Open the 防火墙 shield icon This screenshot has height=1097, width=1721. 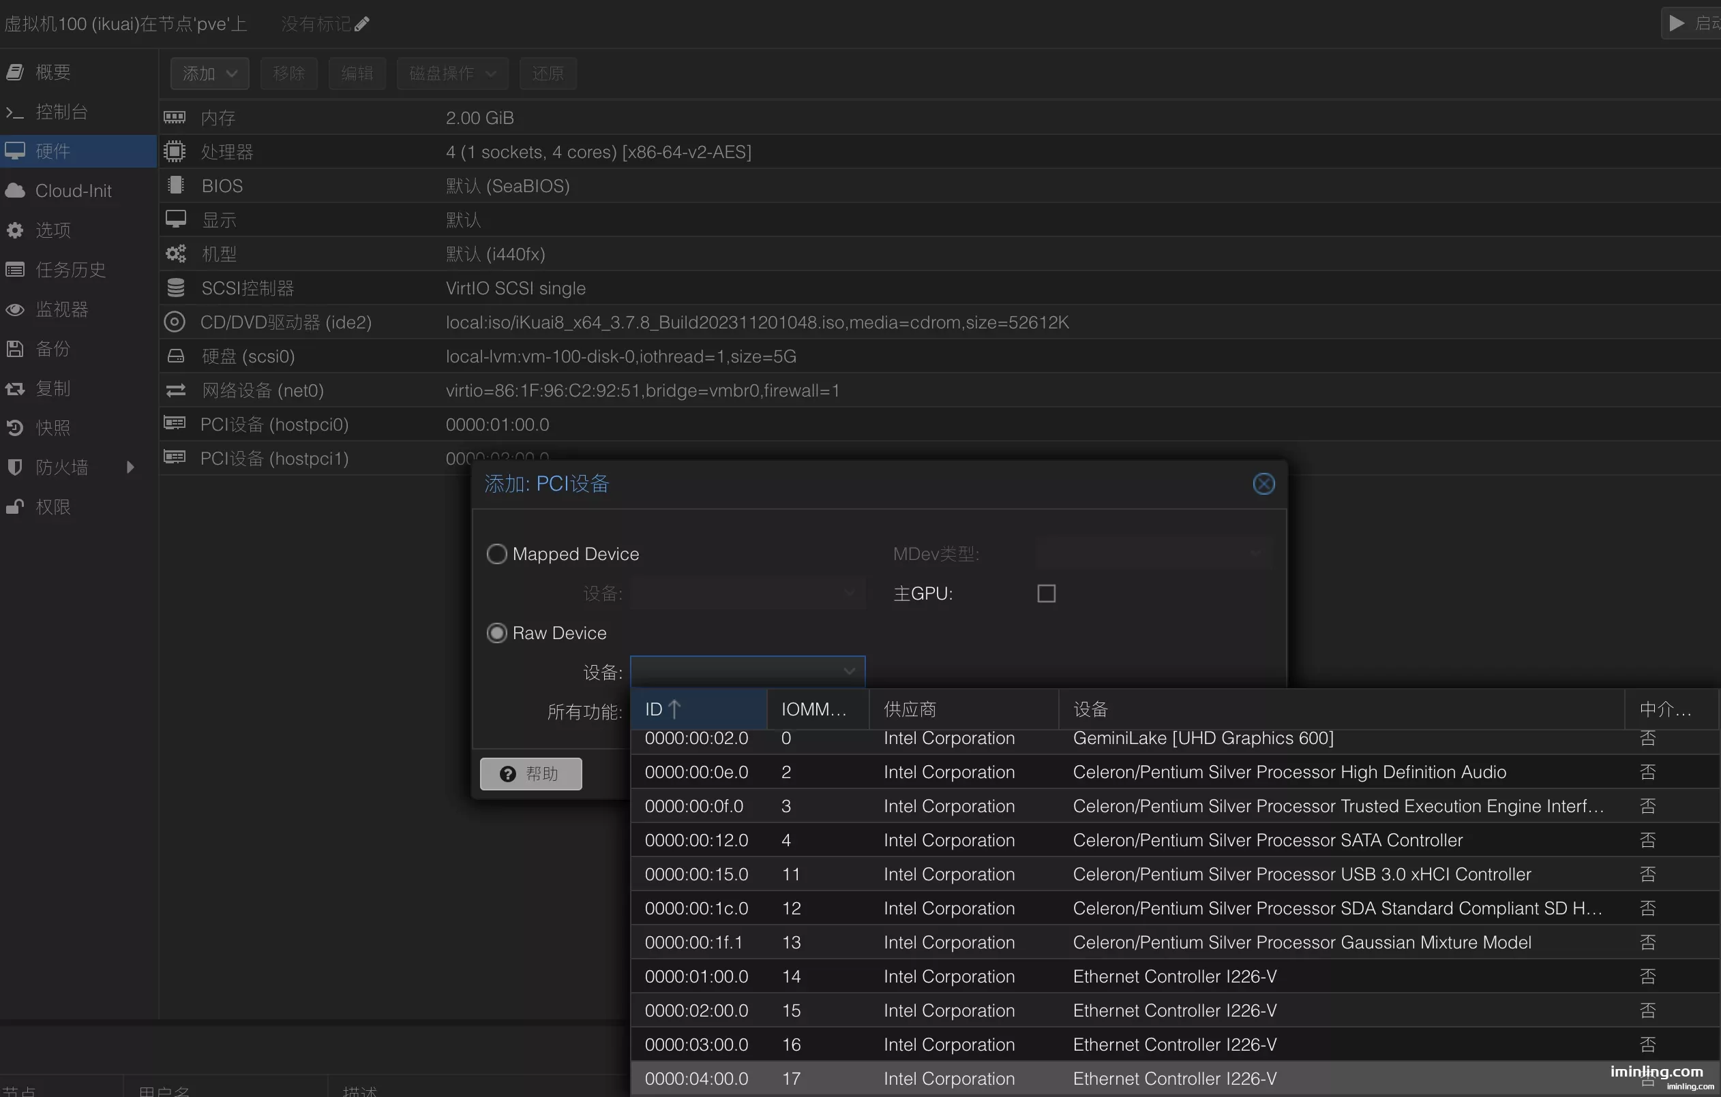tap(15, 467)
